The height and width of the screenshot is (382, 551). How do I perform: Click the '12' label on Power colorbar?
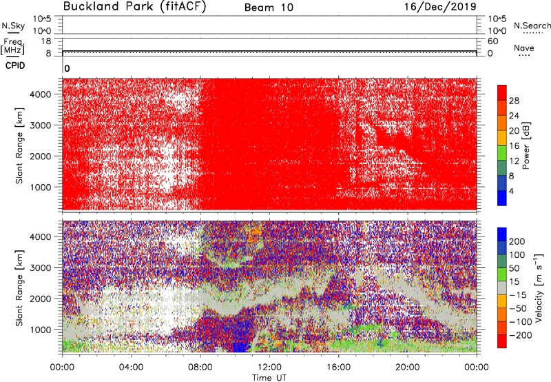(514, 161)
